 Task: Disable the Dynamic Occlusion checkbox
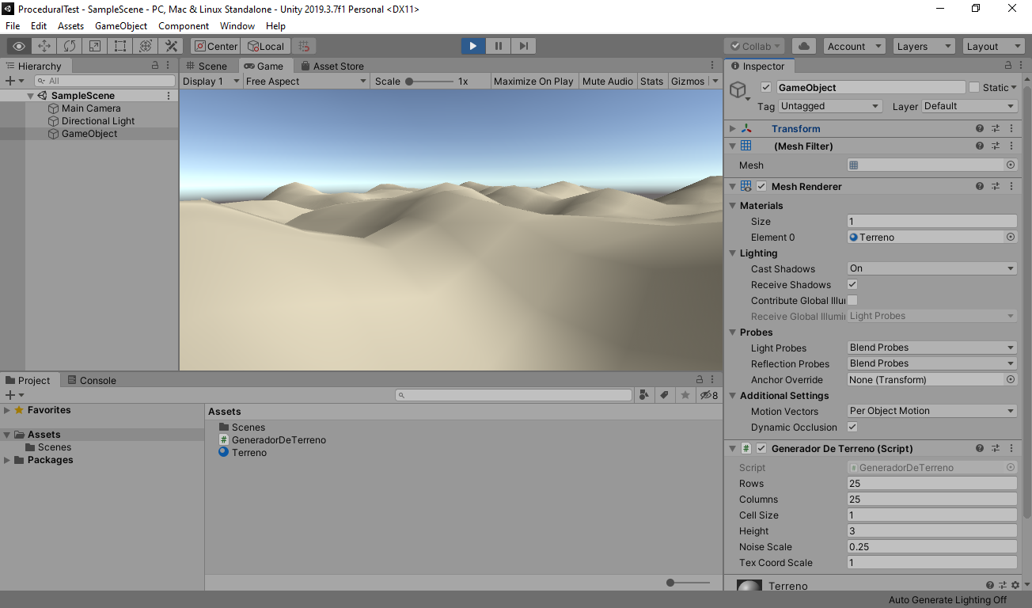pyautogui.click(x=852, y=427)
